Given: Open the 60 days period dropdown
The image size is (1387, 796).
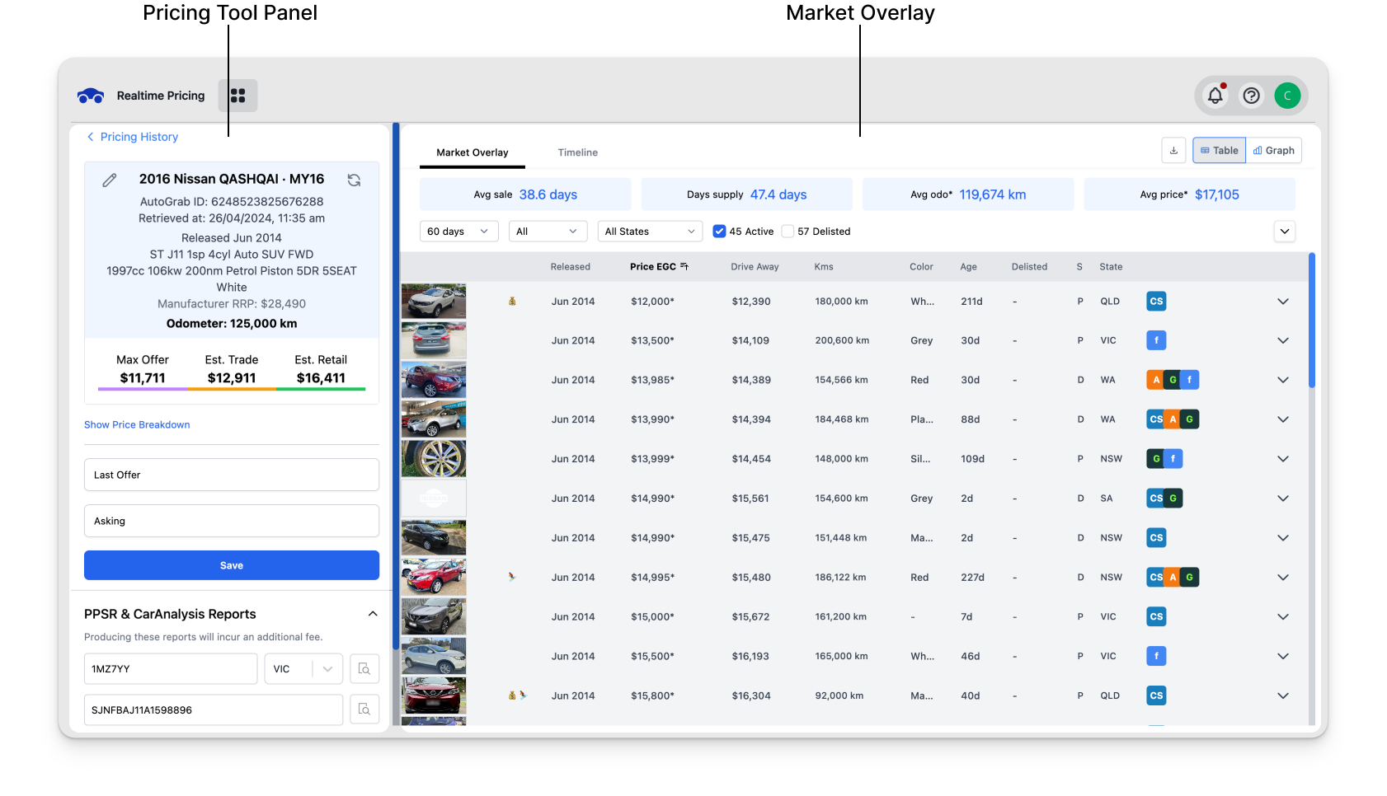Looking at the screenshot, I should (458, 232).
